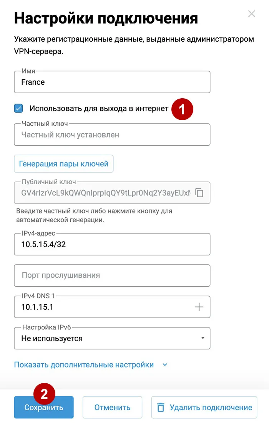Click the chevron next to дополнительные настройки

(164, 364)
